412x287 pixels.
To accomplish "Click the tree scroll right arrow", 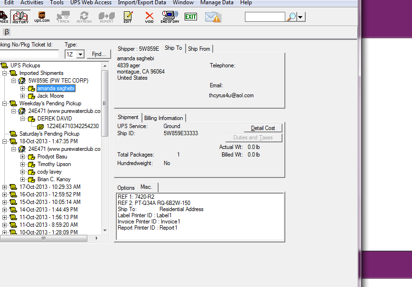I will pos(96,239).
